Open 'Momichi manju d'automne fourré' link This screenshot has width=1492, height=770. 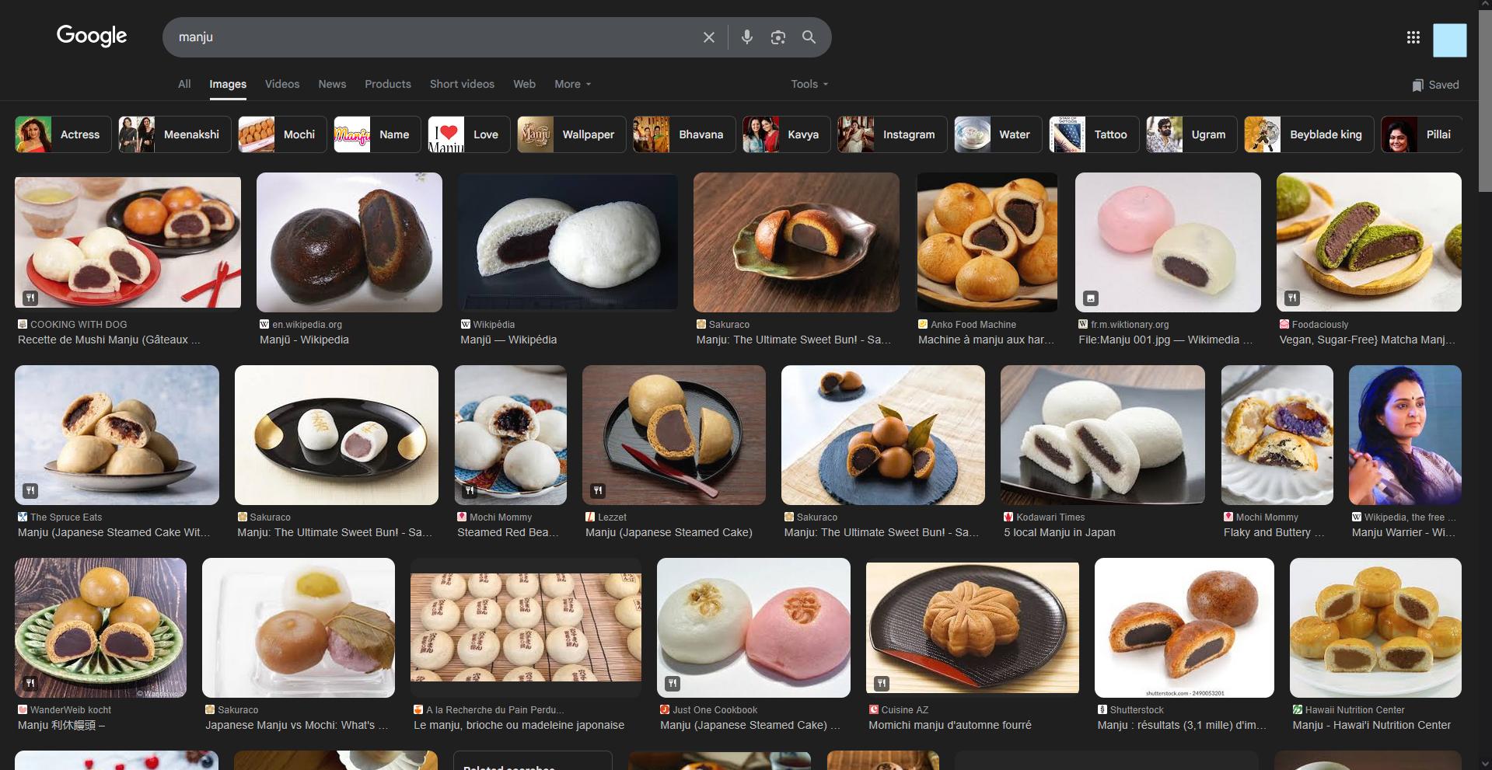point(950,725)
